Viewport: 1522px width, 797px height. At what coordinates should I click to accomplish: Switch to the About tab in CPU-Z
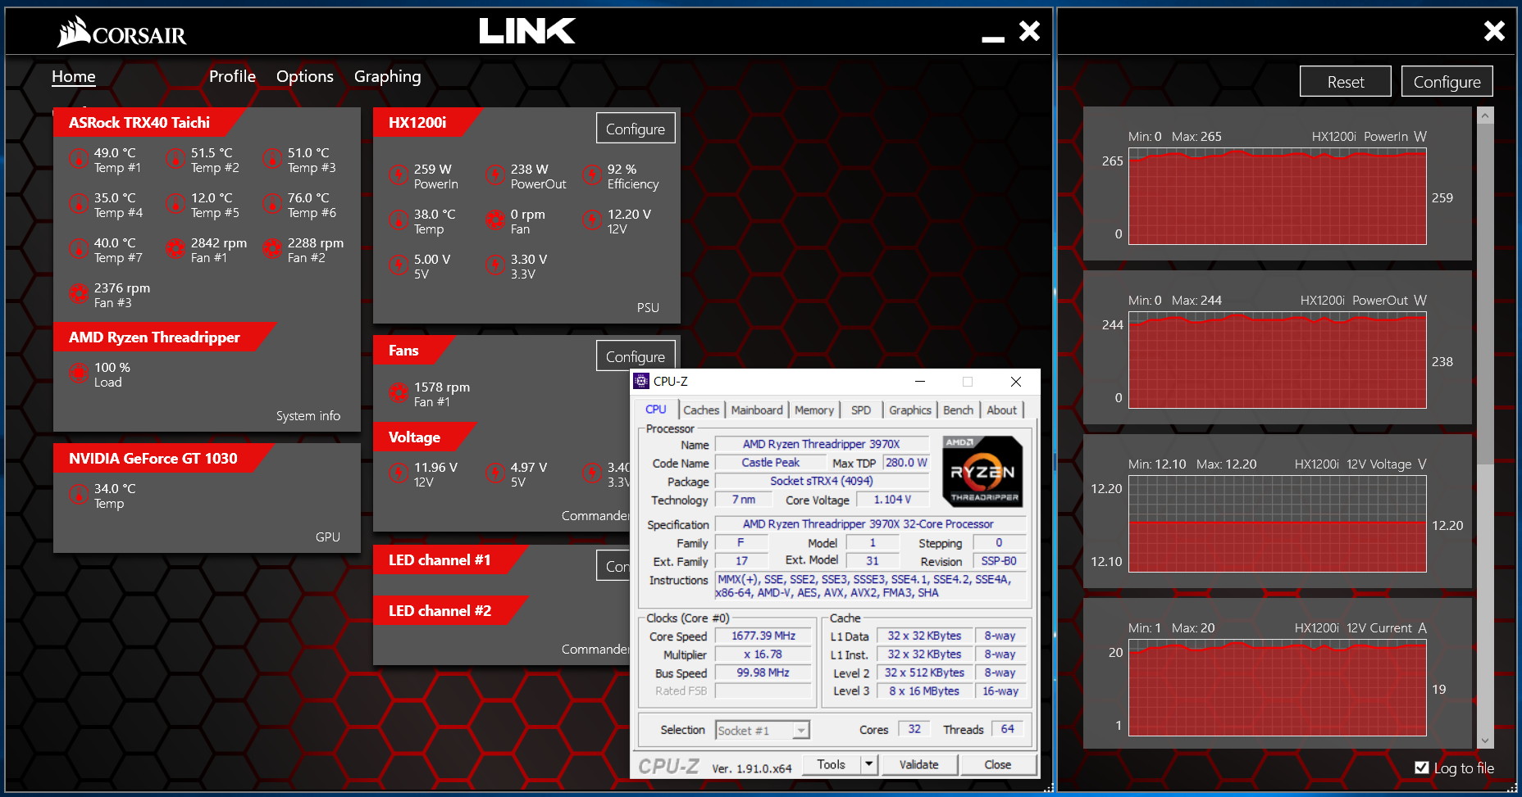1001,410
